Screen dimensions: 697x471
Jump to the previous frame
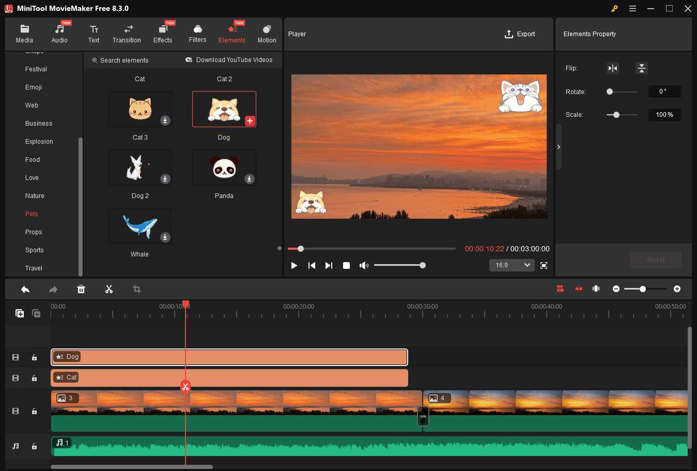pyautogui.click(x=312, y=265)
